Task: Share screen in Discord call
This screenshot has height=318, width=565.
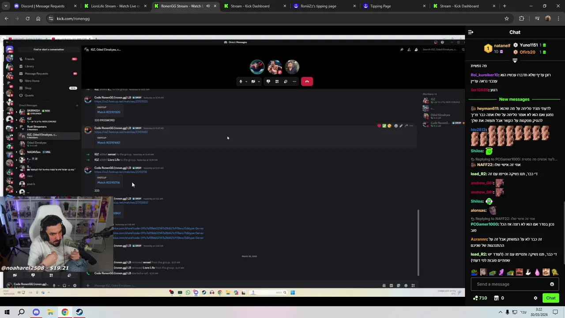Action: coord(268,81)
